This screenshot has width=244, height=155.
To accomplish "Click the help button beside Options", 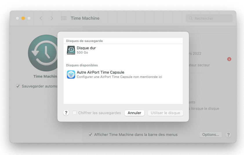I will tap(228, 135).
